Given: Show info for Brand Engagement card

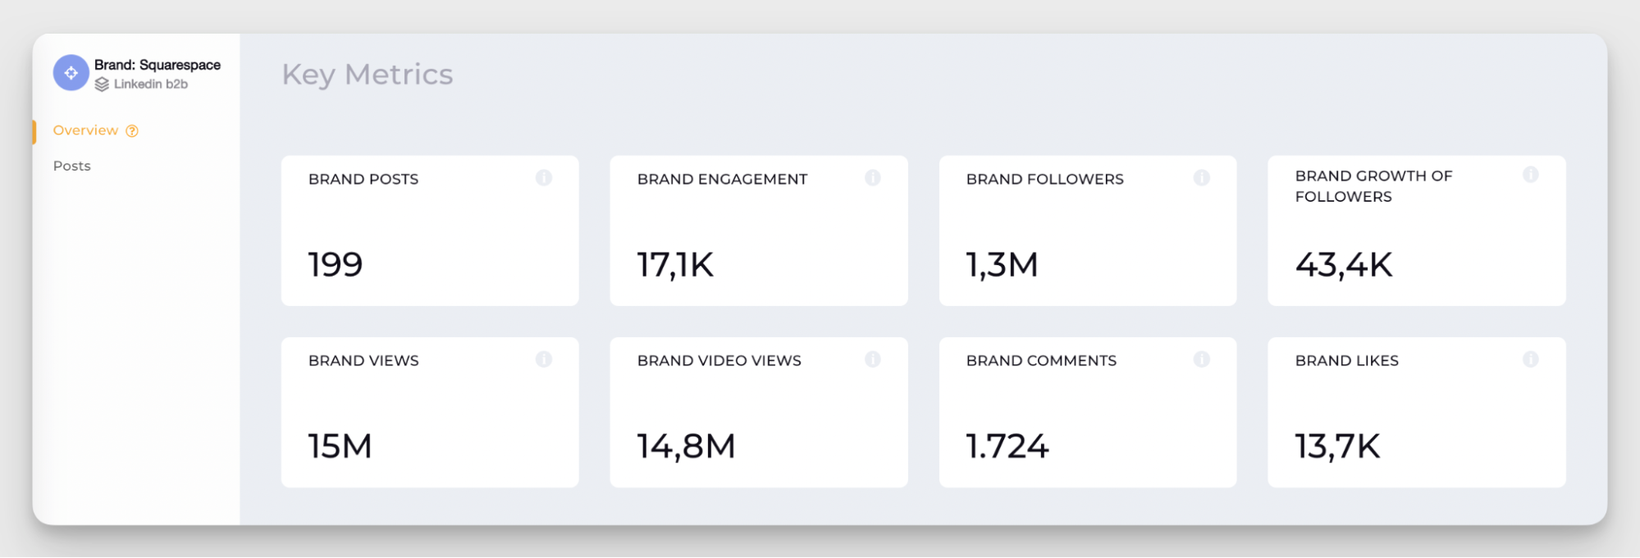Looking at the screenshot, I should point(873,178).
